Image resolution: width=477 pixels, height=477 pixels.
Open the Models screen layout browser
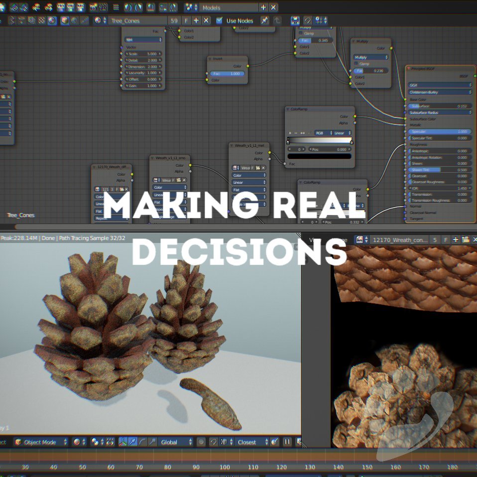191,7
